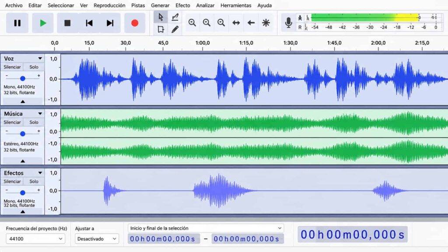Image resolution: width=448 pixels, height=252 pixels.
Task: Click the small muted mic icon by the meter
Action: point(300,17)
